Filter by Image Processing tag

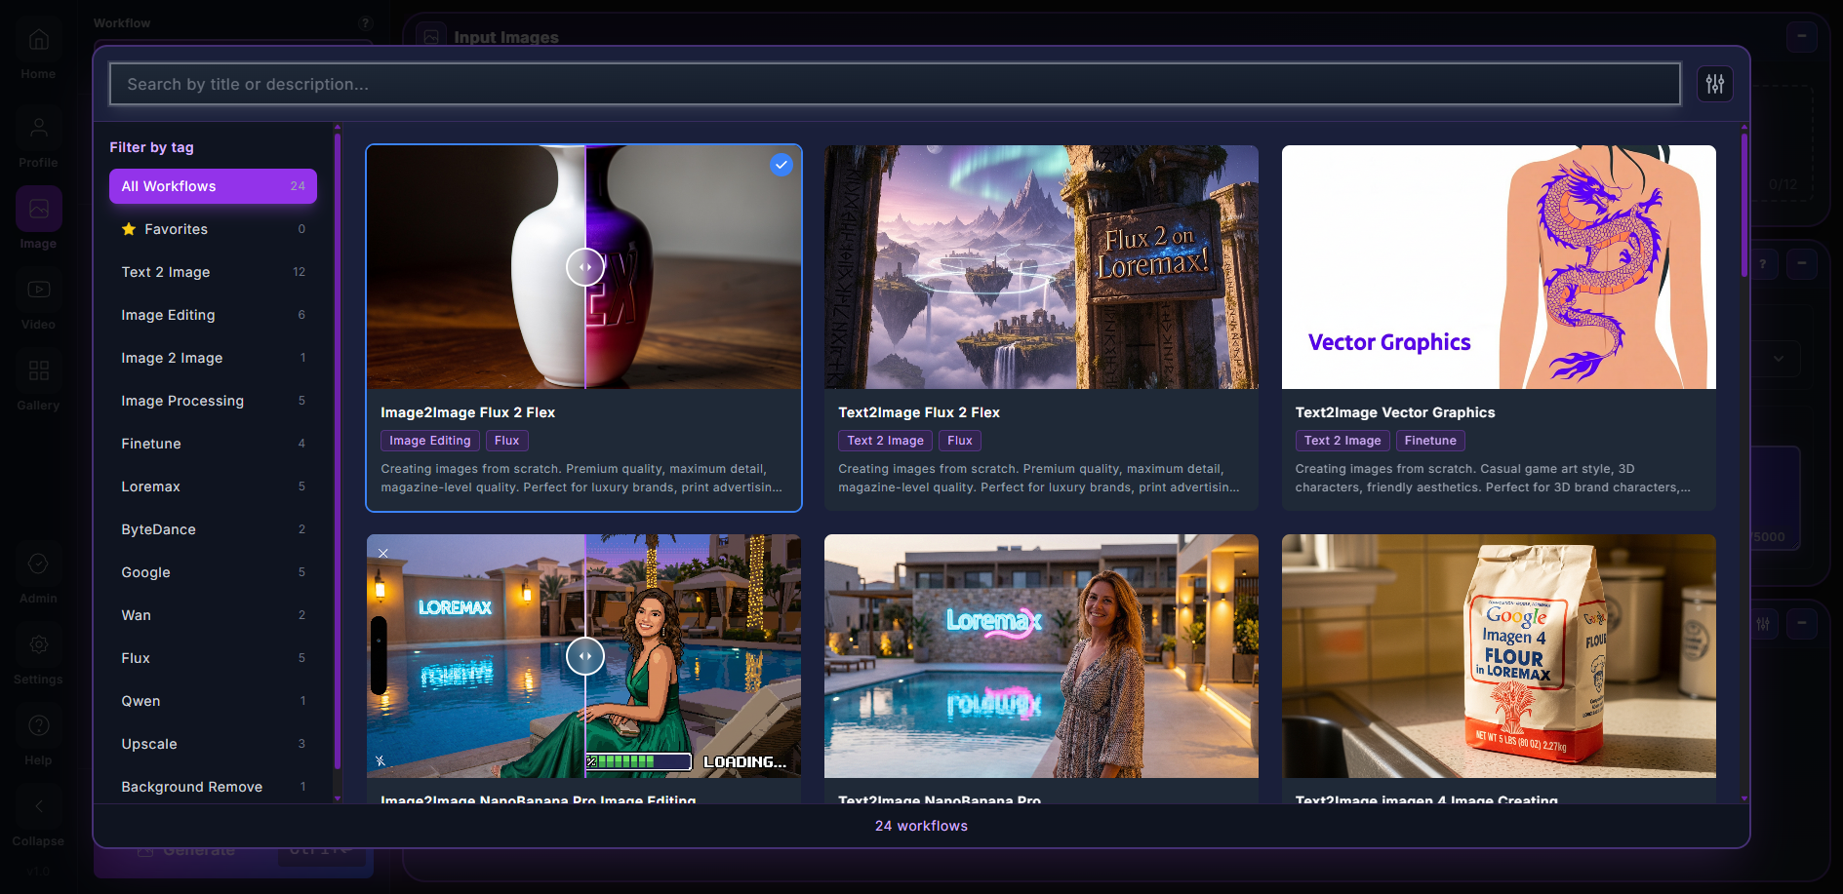[213, 401]
